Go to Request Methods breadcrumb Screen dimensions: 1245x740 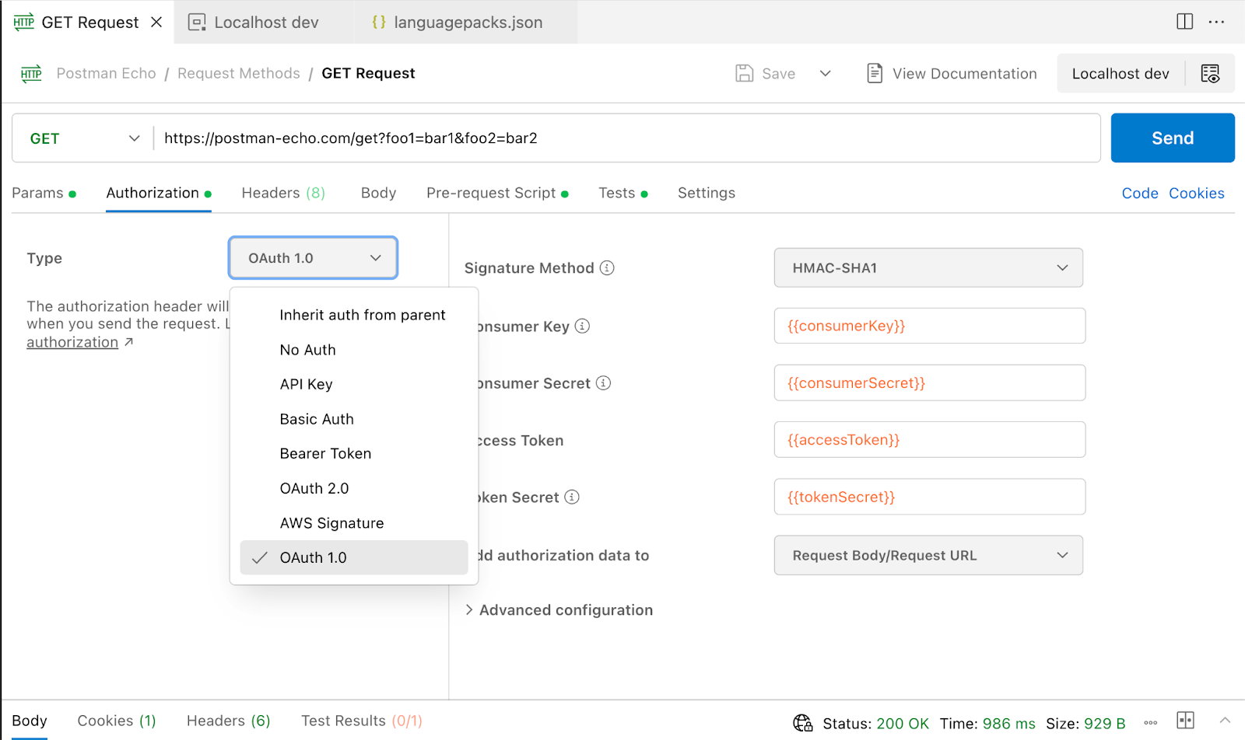[239, 73]
